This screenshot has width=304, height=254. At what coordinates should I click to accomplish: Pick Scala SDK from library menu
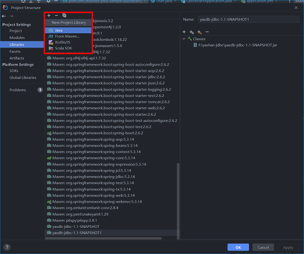coord(64,48)
